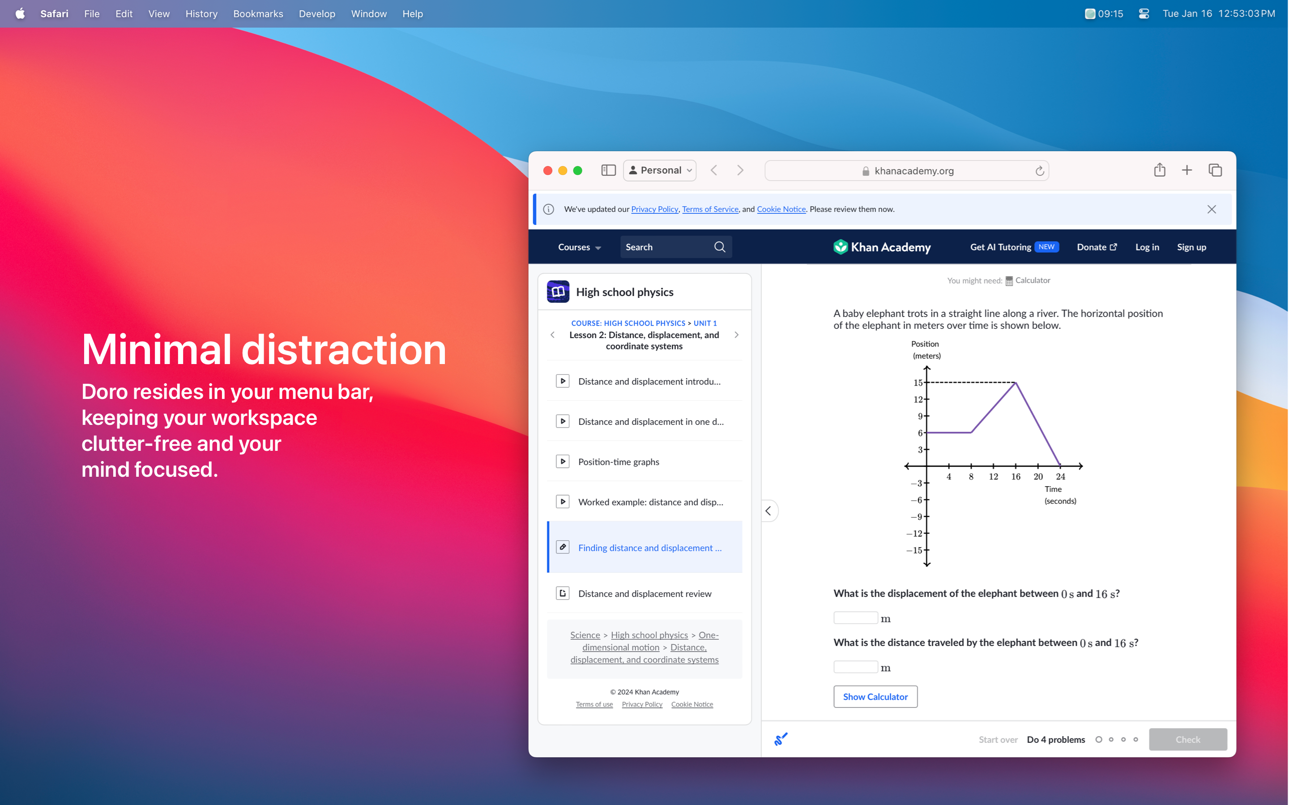
Task: Click the distance traveled answer field
Action: coord(855,666)
